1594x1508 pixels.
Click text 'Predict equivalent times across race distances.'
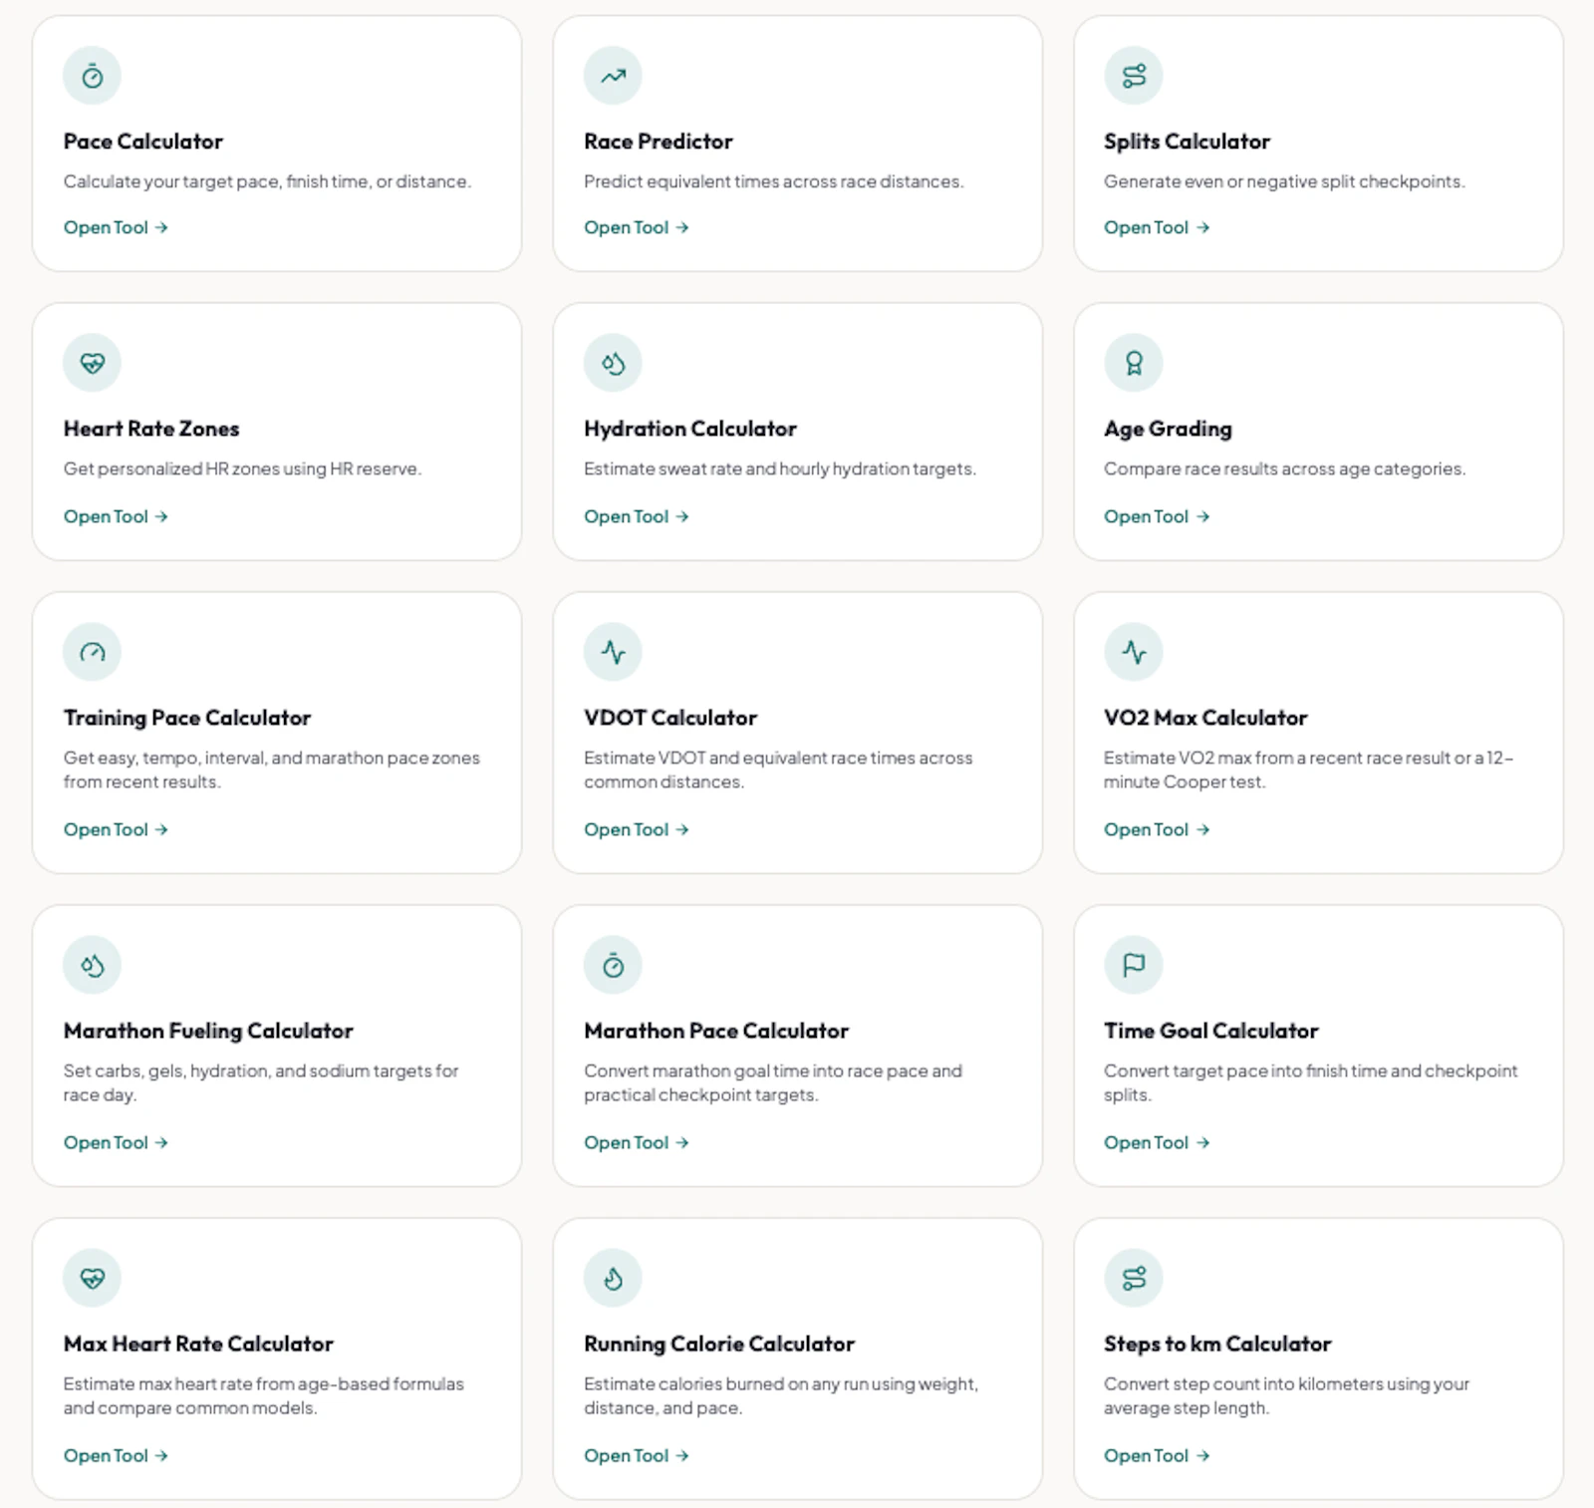pos(774,181)
